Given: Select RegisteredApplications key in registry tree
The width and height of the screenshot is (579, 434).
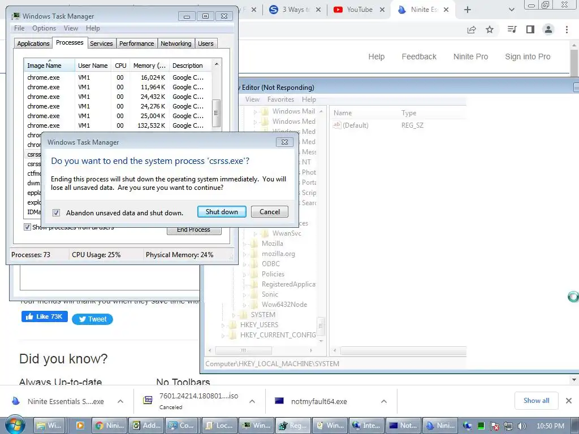Looking at the screenshot, I should click(288, 284).
